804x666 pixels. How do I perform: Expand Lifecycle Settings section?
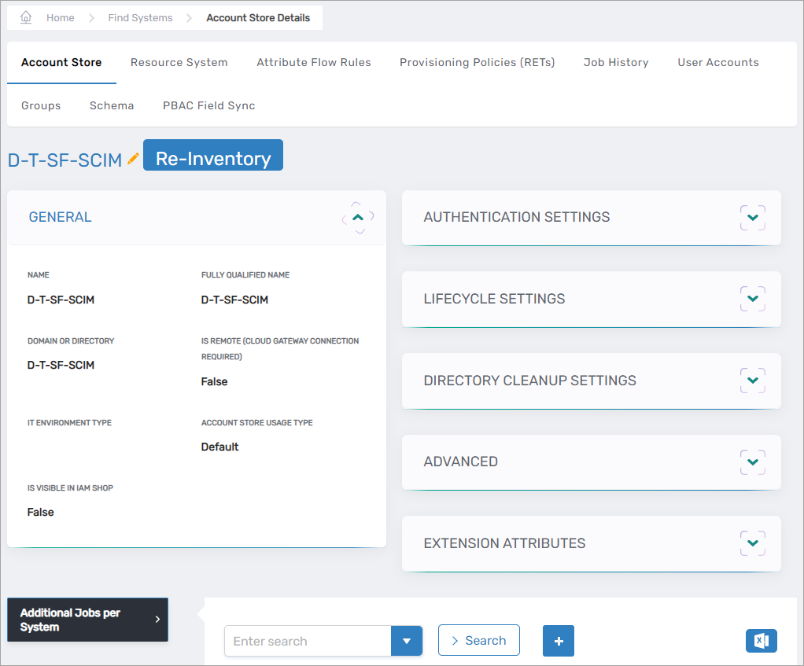click(x=752, y=299)
